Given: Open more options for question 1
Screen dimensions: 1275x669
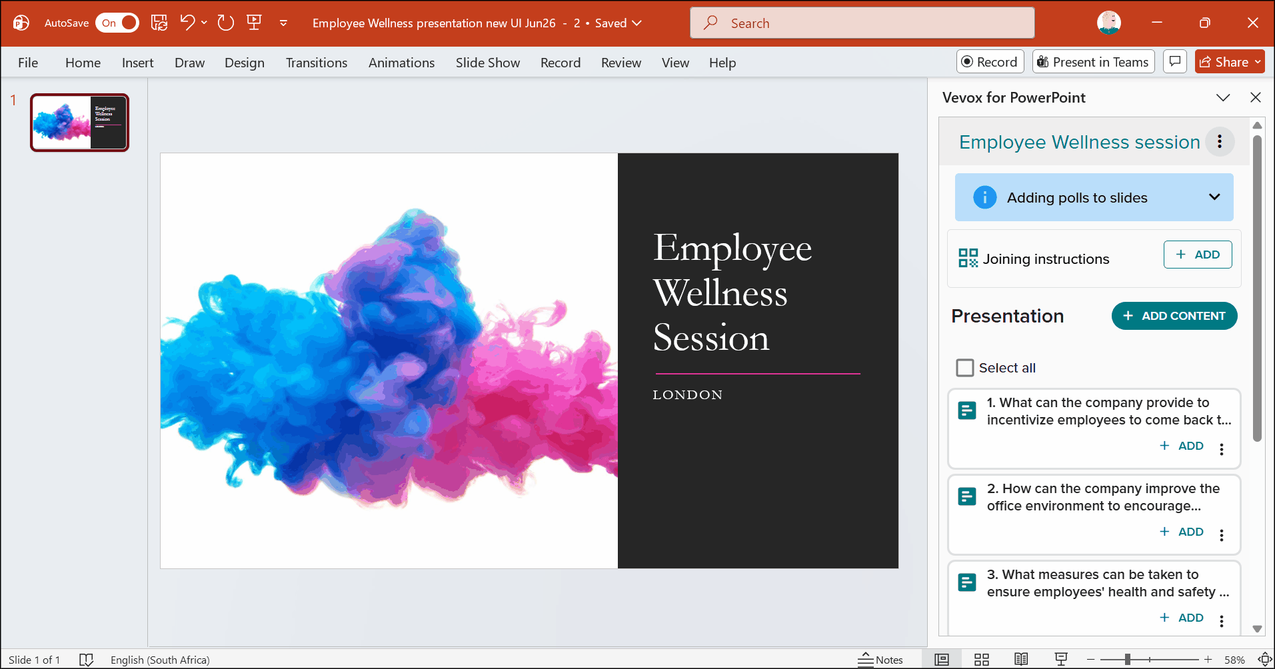Looking at the screenshot, I should (x=1222, y=449).
